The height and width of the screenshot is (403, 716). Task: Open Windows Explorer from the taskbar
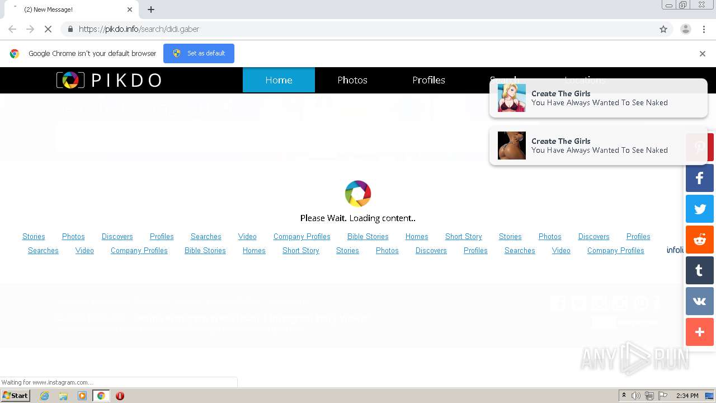tap(63, 396)
